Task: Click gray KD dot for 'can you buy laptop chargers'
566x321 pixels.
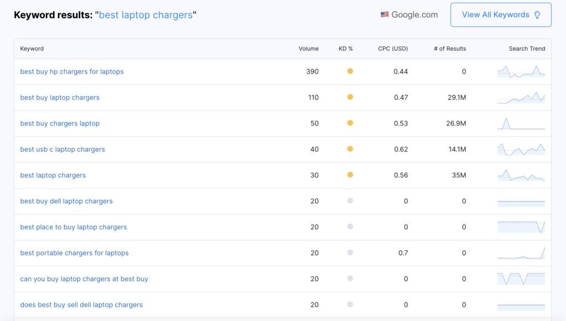Action: click(x=350, y=279)
